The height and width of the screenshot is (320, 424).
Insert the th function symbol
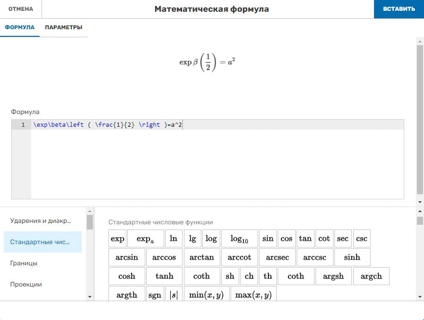268,276
